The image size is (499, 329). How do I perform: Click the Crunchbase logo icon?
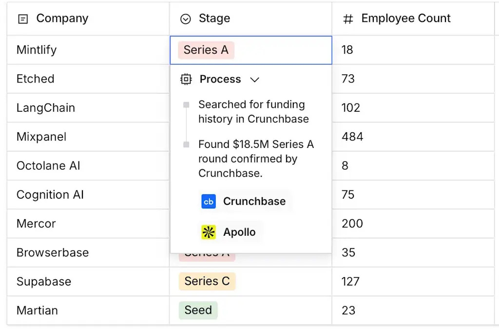click(209, 202)
